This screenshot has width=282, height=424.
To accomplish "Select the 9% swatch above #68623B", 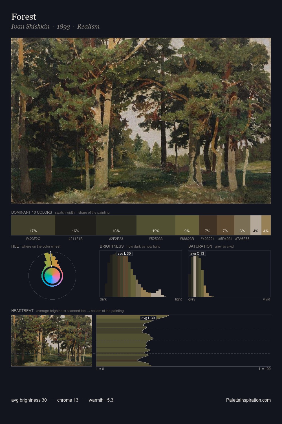I will click(187, 225).
